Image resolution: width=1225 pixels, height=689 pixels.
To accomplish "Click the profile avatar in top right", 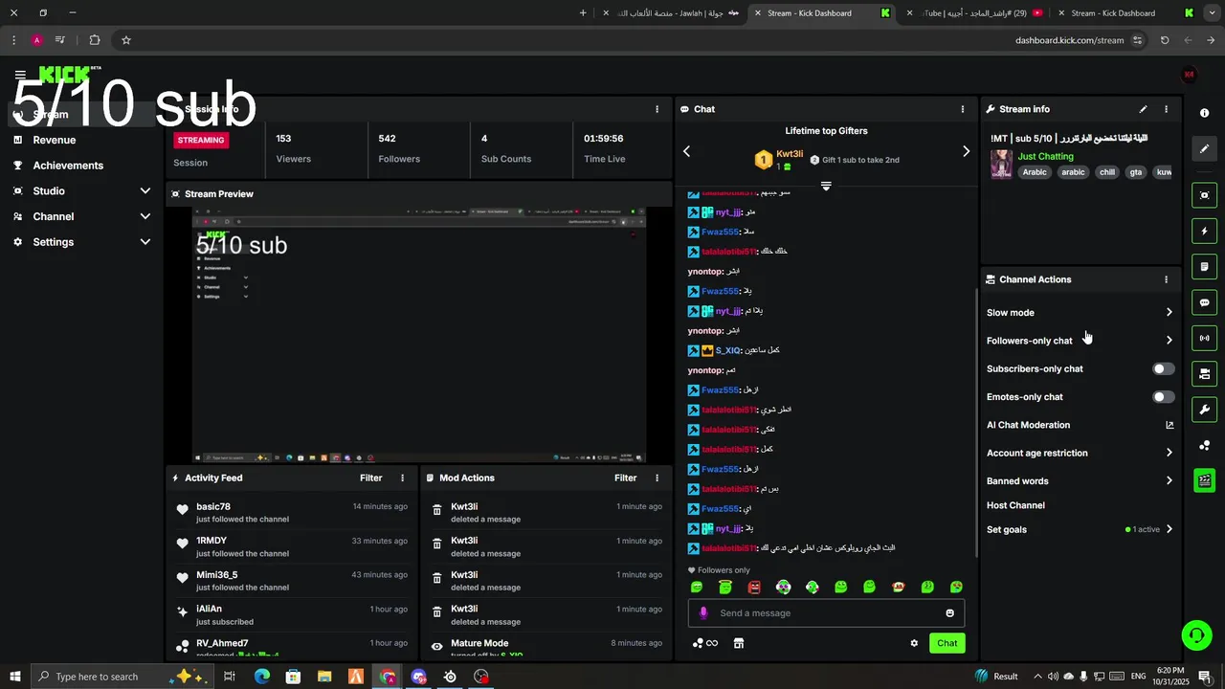I will [x=1190, y=75].
